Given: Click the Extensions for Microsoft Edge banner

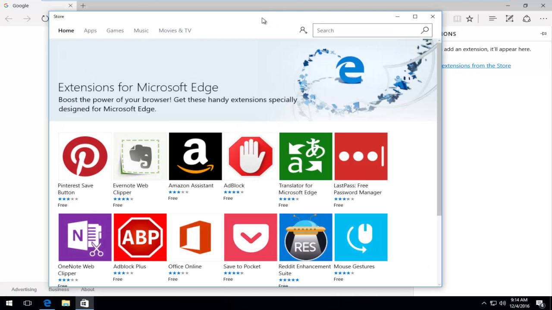Looking at the screenshot, I should pyautogui.click(x=243, y=80).
